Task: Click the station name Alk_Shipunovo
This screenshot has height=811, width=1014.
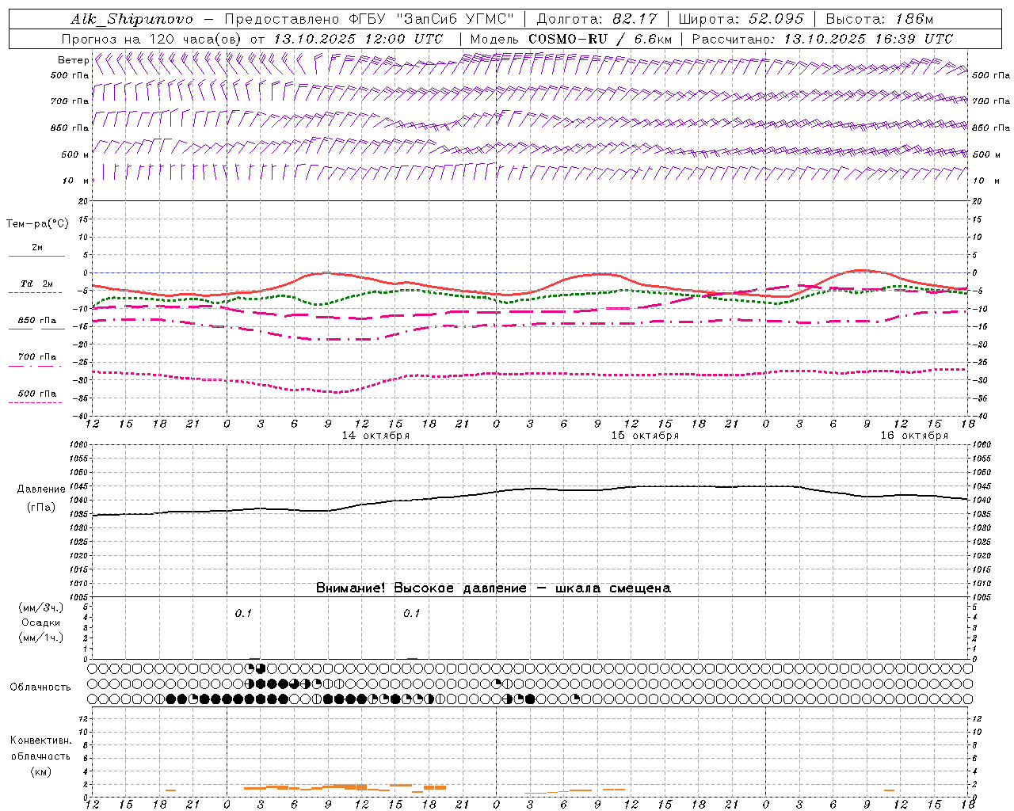Action: [132, 19]
